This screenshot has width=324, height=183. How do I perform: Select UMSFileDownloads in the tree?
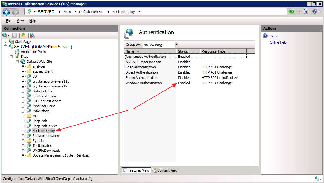click(46, 151)
